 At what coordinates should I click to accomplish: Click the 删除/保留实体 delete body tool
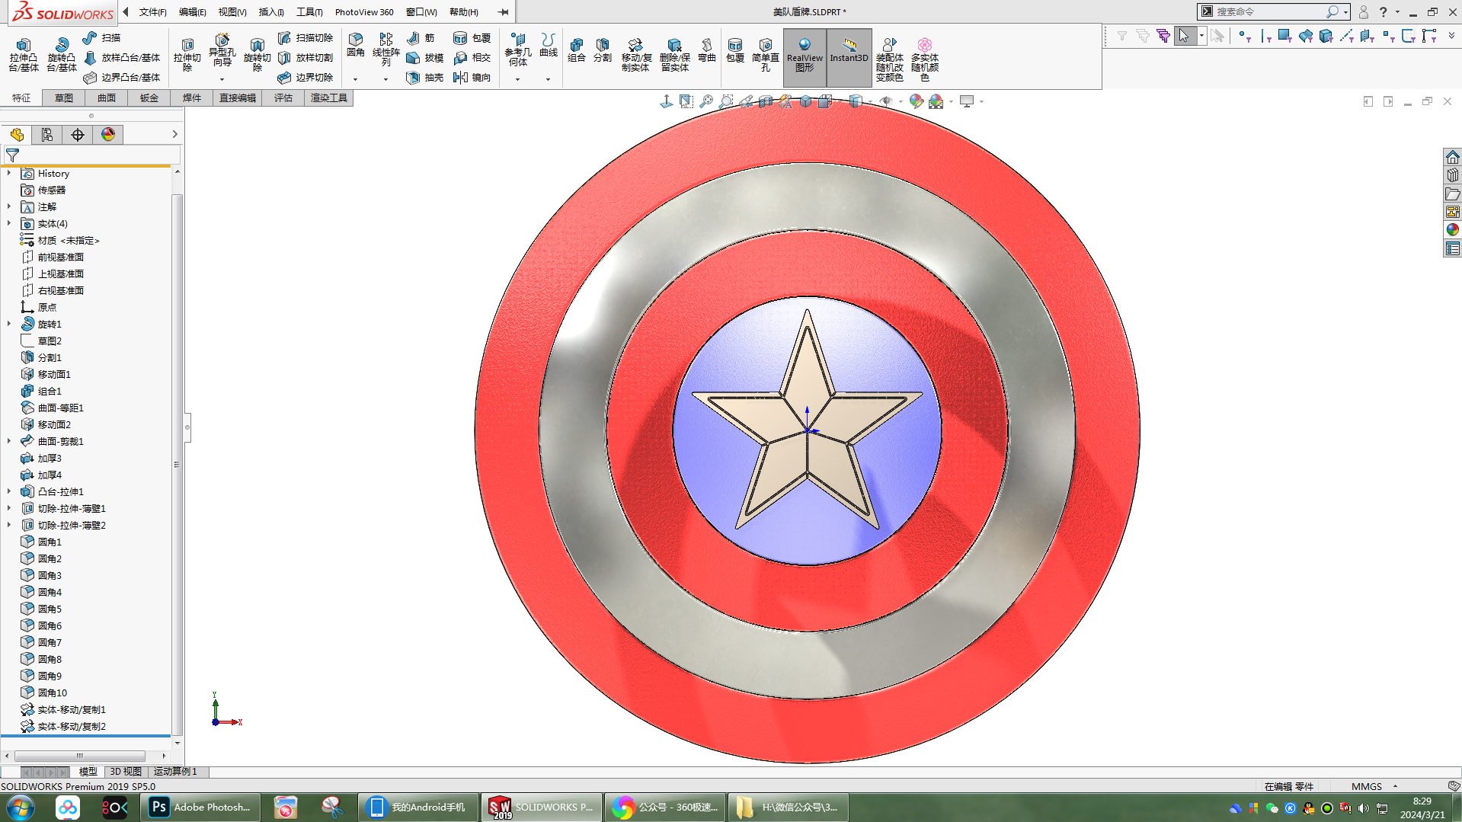point(674,54)
